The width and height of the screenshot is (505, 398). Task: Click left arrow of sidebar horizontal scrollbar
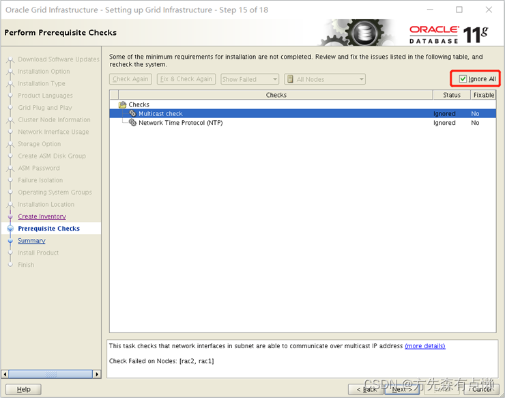[x=5, y=374]
